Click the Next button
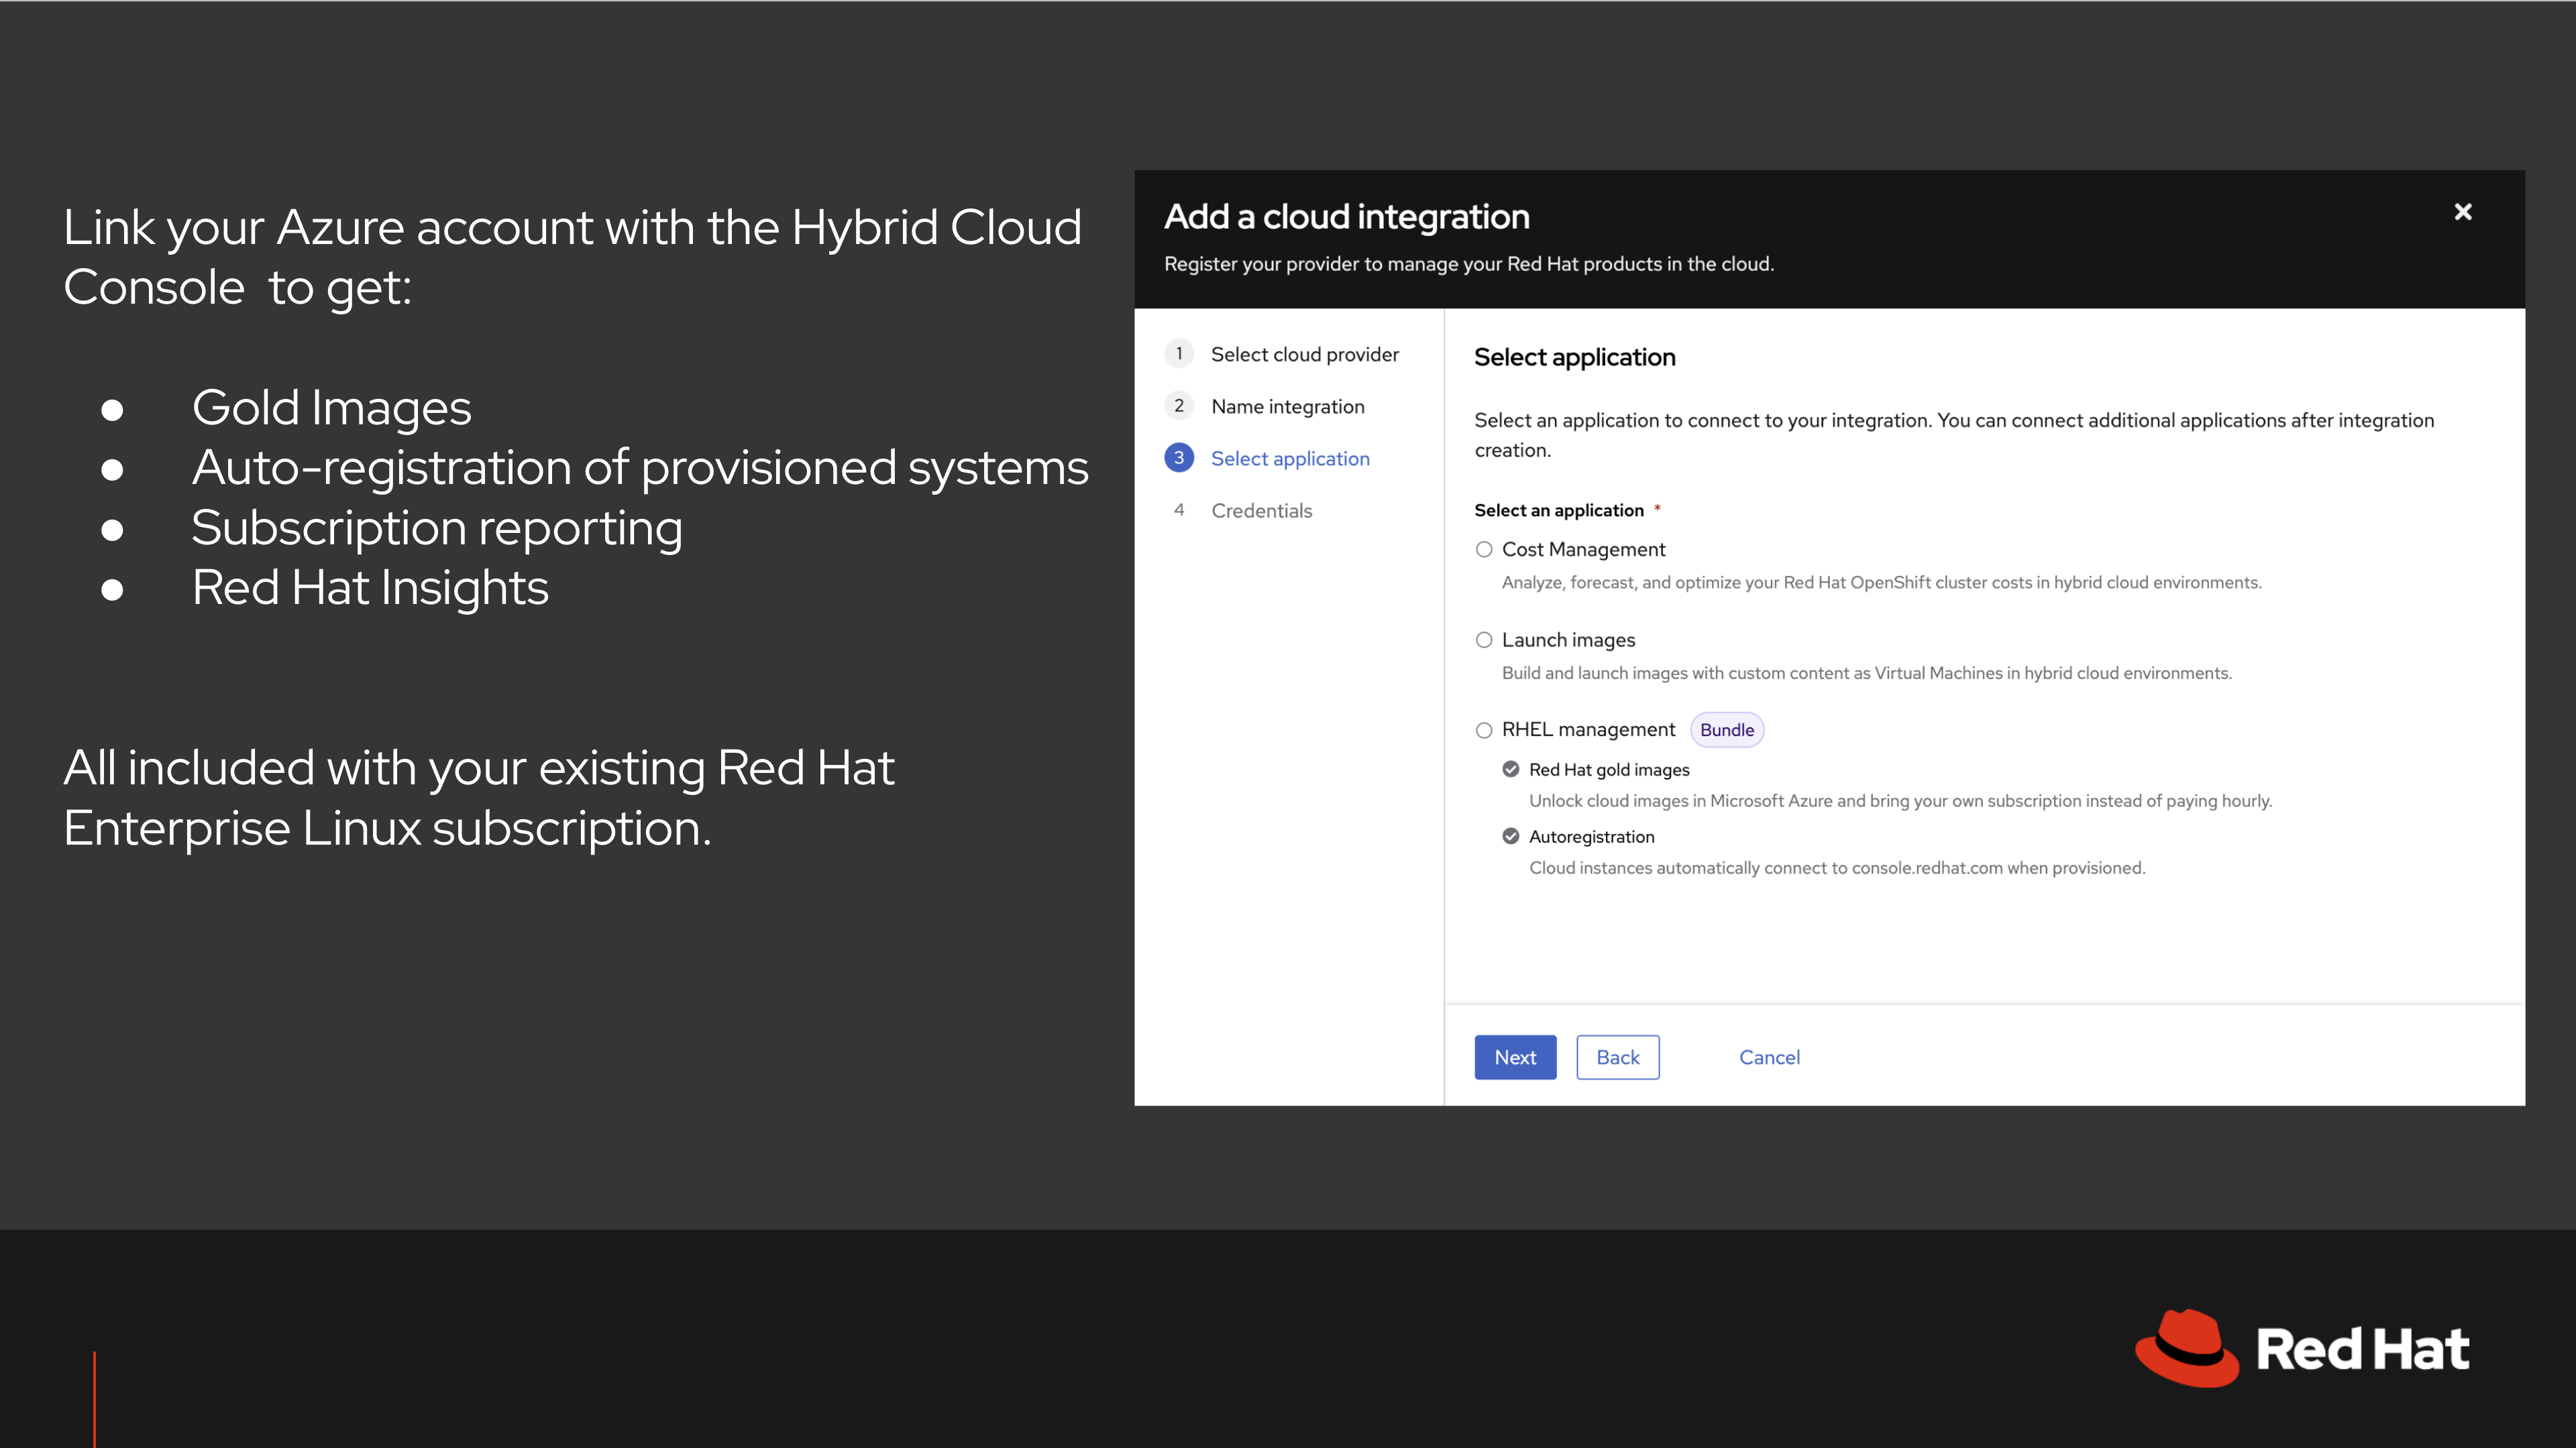Viewport: 2576px width, 1448px height. click(1515, 1057)
